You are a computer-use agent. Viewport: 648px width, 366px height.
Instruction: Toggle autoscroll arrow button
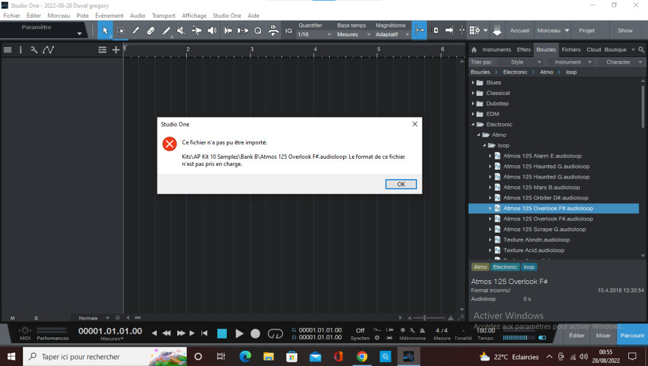pos(449,30)
